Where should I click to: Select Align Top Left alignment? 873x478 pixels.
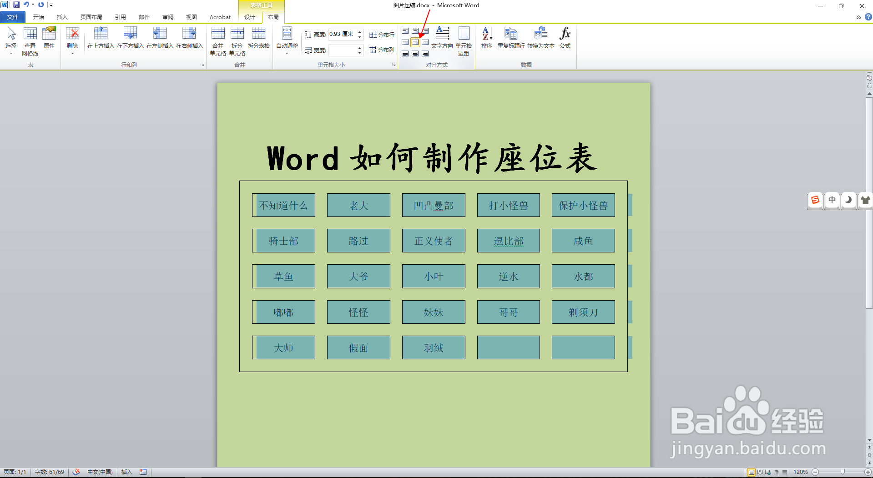[x=405, y=31]
